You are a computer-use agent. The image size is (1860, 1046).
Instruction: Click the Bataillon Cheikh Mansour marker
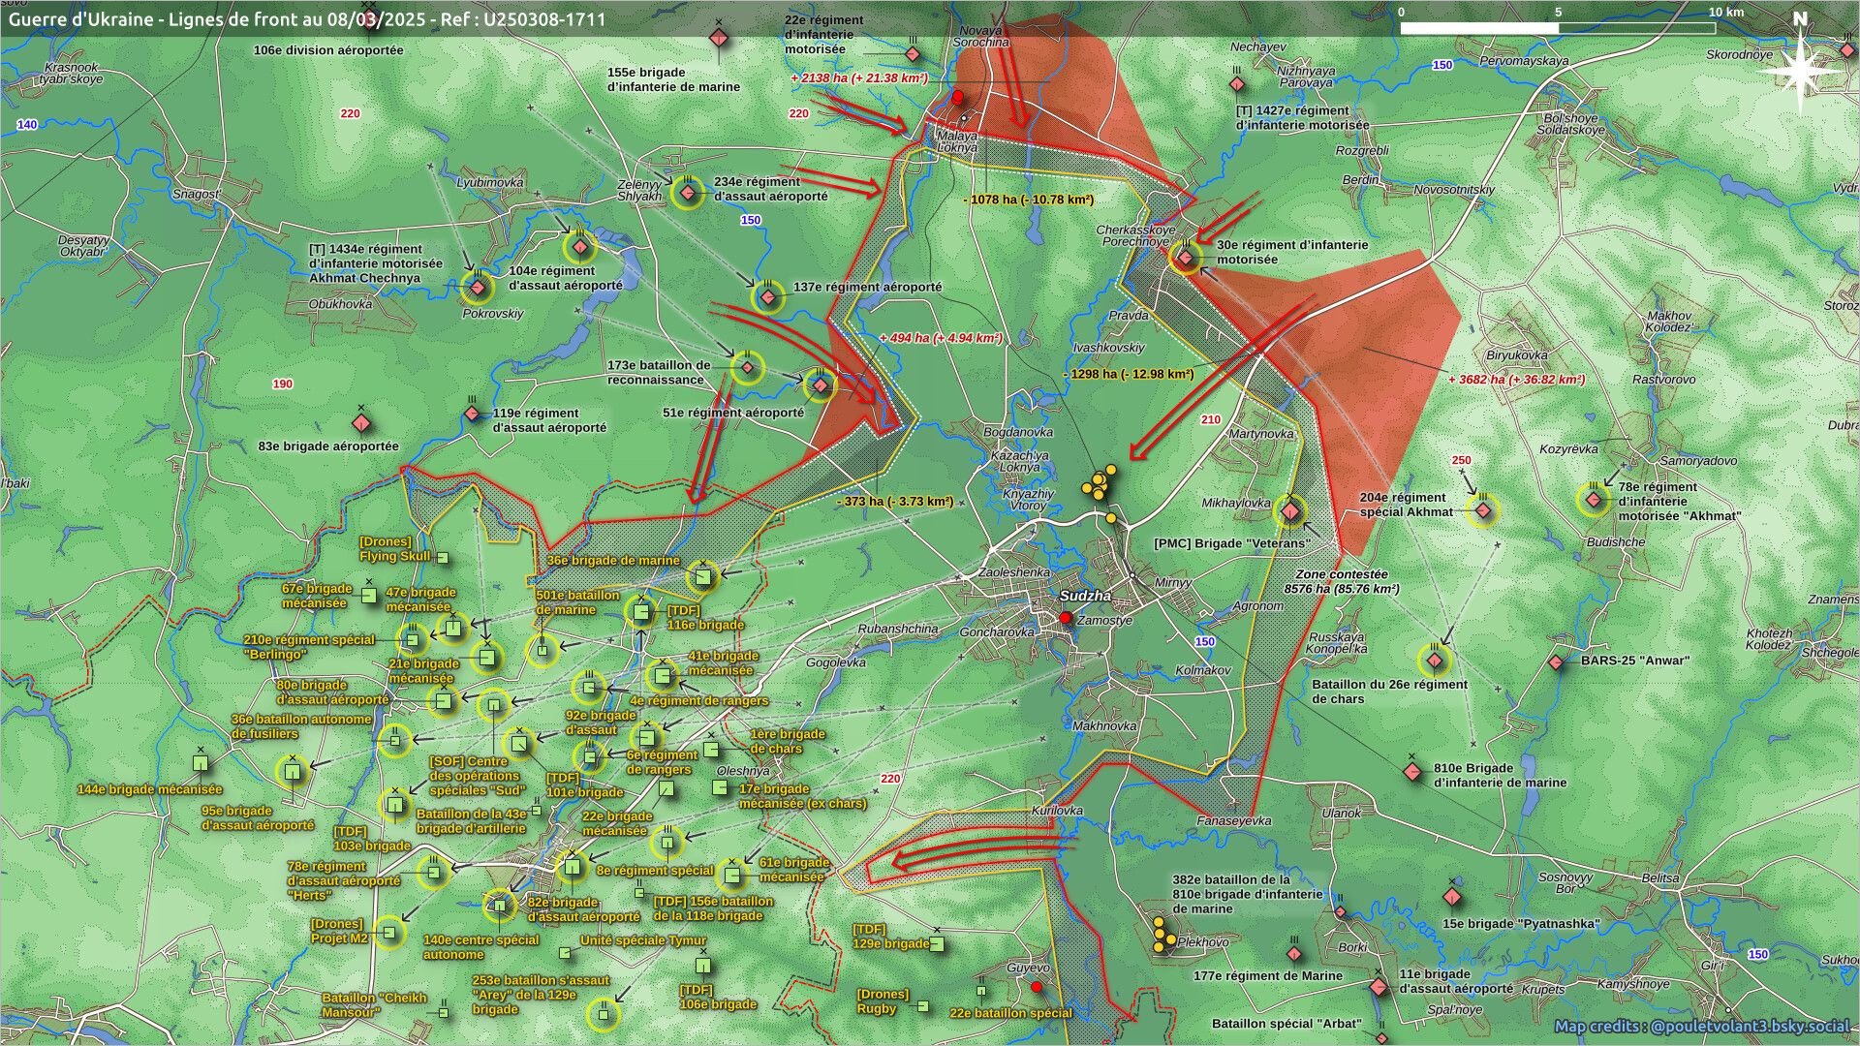click(x=444, y=1013)
